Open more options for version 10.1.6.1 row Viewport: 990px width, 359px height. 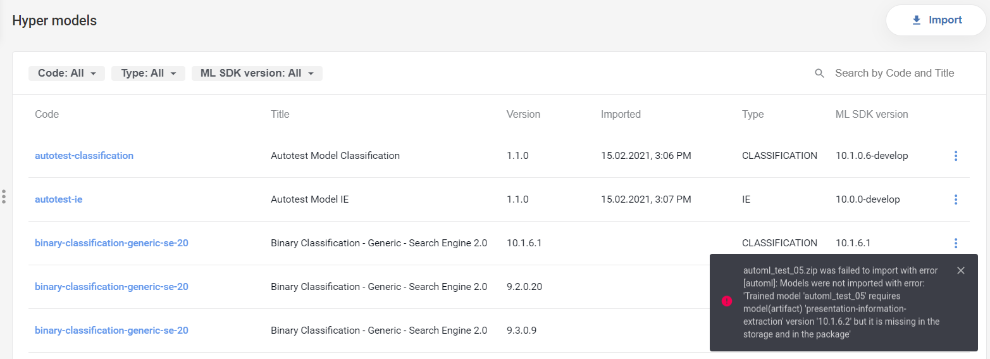(x=956, y=243)
